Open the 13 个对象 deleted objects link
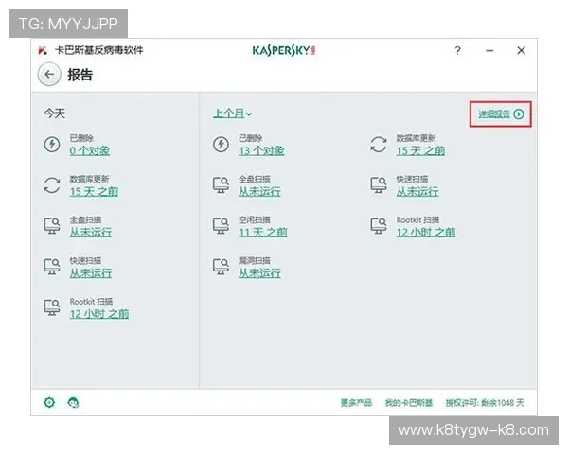The width and height of the screenshot is (568, 454). 261,150
